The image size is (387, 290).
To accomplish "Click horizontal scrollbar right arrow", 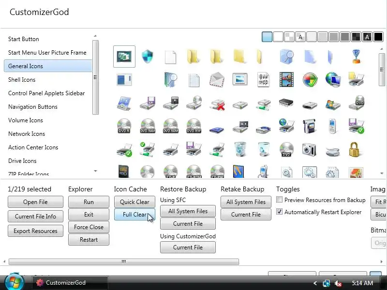I will [382, 261].
